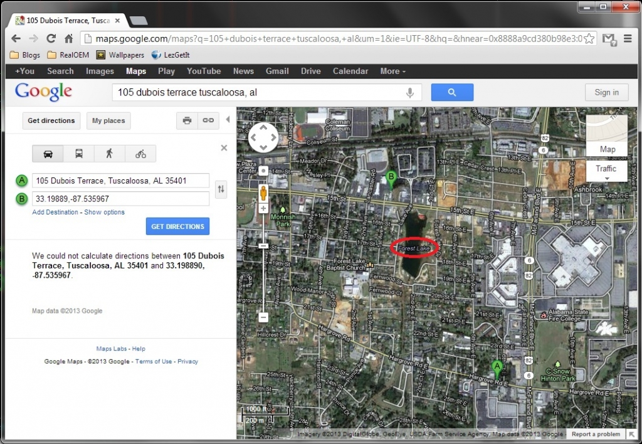Viewport: 642px width, 444px height.
Task: Click the blue magnifier search button
Action: coord(452,92)
